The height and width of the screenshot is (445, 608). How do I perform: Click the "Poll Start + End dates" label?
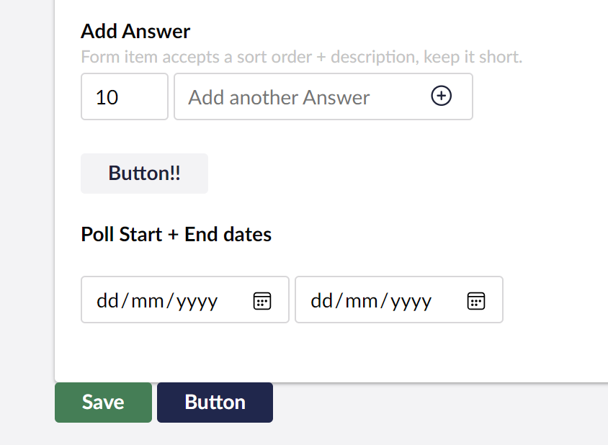click(176, 234)
